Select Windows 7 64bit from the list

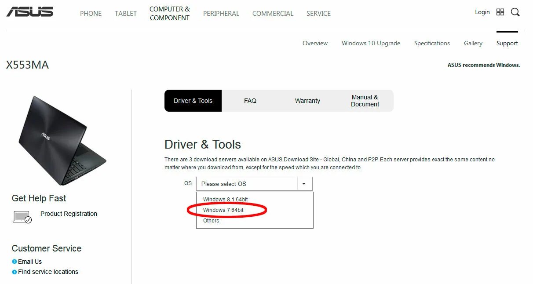click(x=223, y=210)
